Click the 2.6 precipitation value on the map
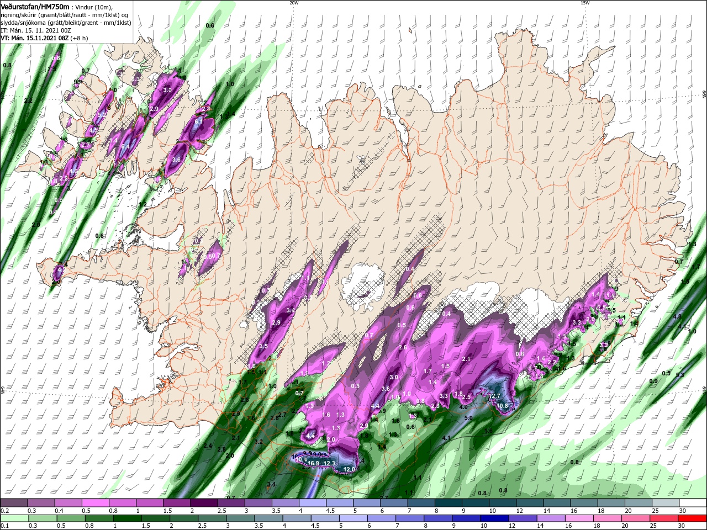 click(x=403, y=347)
